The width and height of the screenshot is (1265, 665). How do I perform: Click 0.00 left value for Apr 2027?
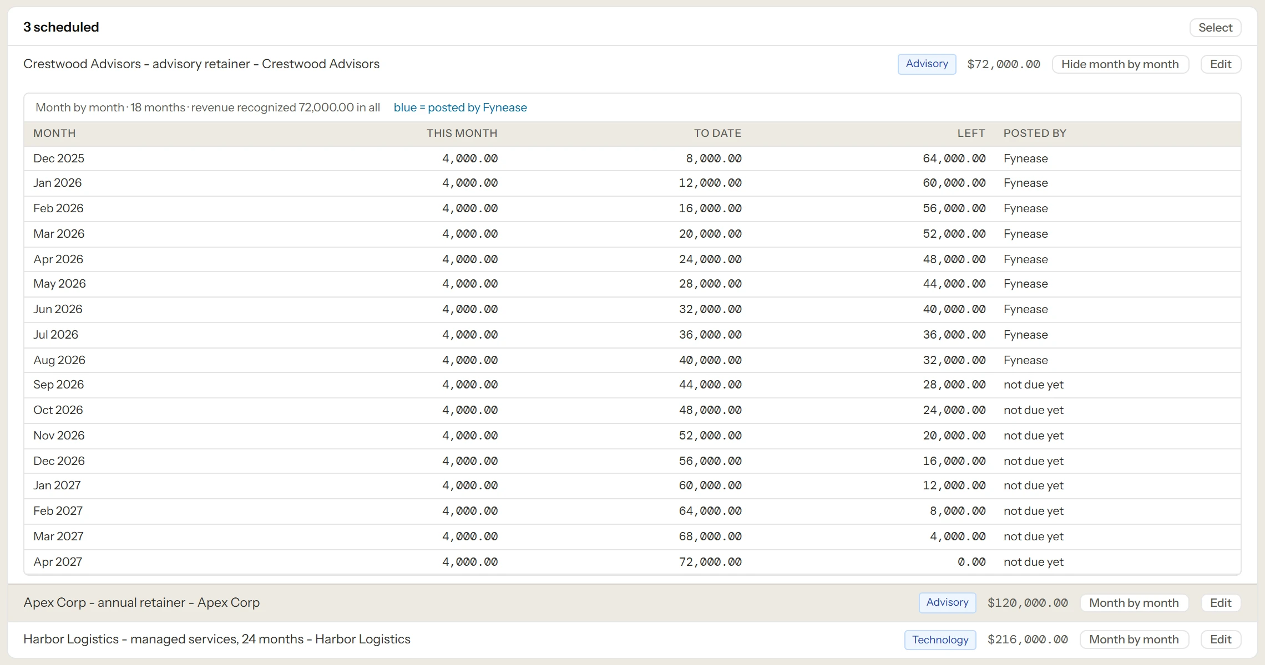[971, 562]
